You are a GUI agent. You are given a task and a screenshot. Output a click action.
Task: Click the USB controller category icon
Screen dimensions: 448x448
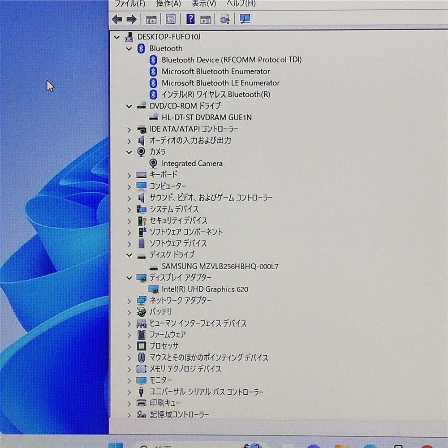[x=141, y=392]
